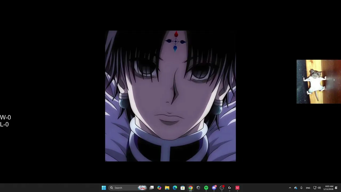Click the W-0 wins counter text
Image resolution: width=341 pixels, height=192 pixels.
coord(6,117)
